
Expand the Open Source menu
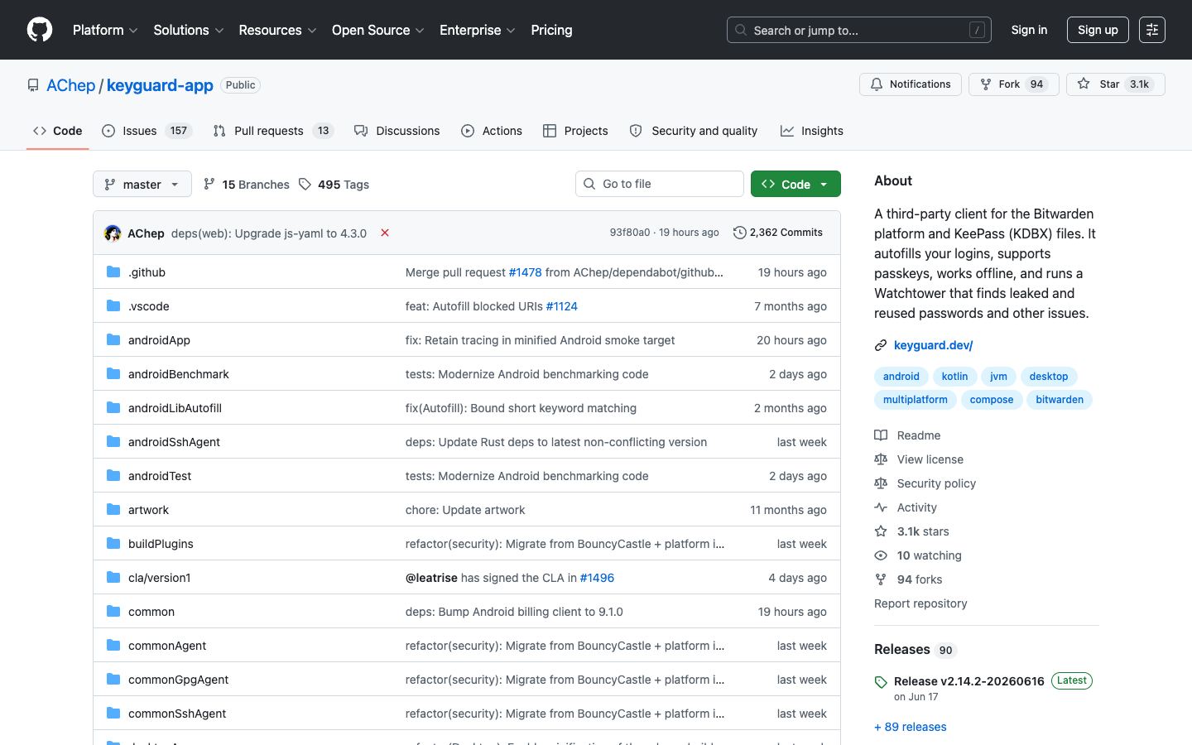378,30
